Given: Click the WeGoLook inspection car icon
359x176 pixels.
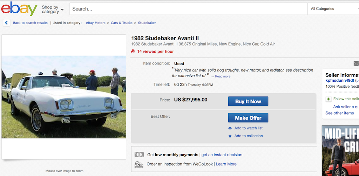Looking at the screenshot, I should [x=139, y=164].
